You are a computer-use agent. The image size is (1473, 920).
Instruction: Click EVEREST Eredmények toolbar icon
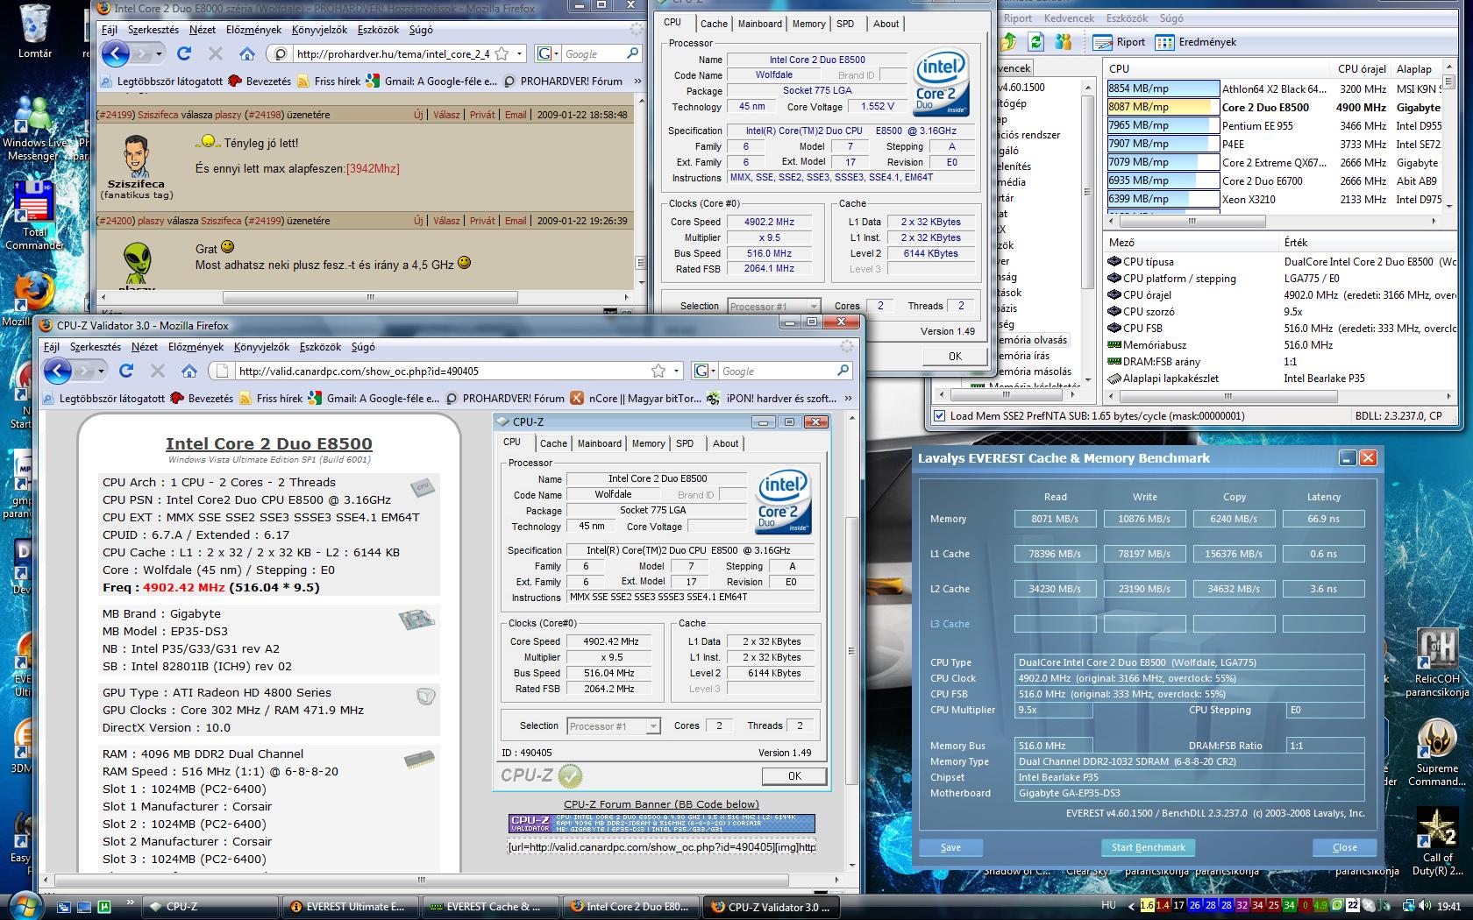(1196, 41)
